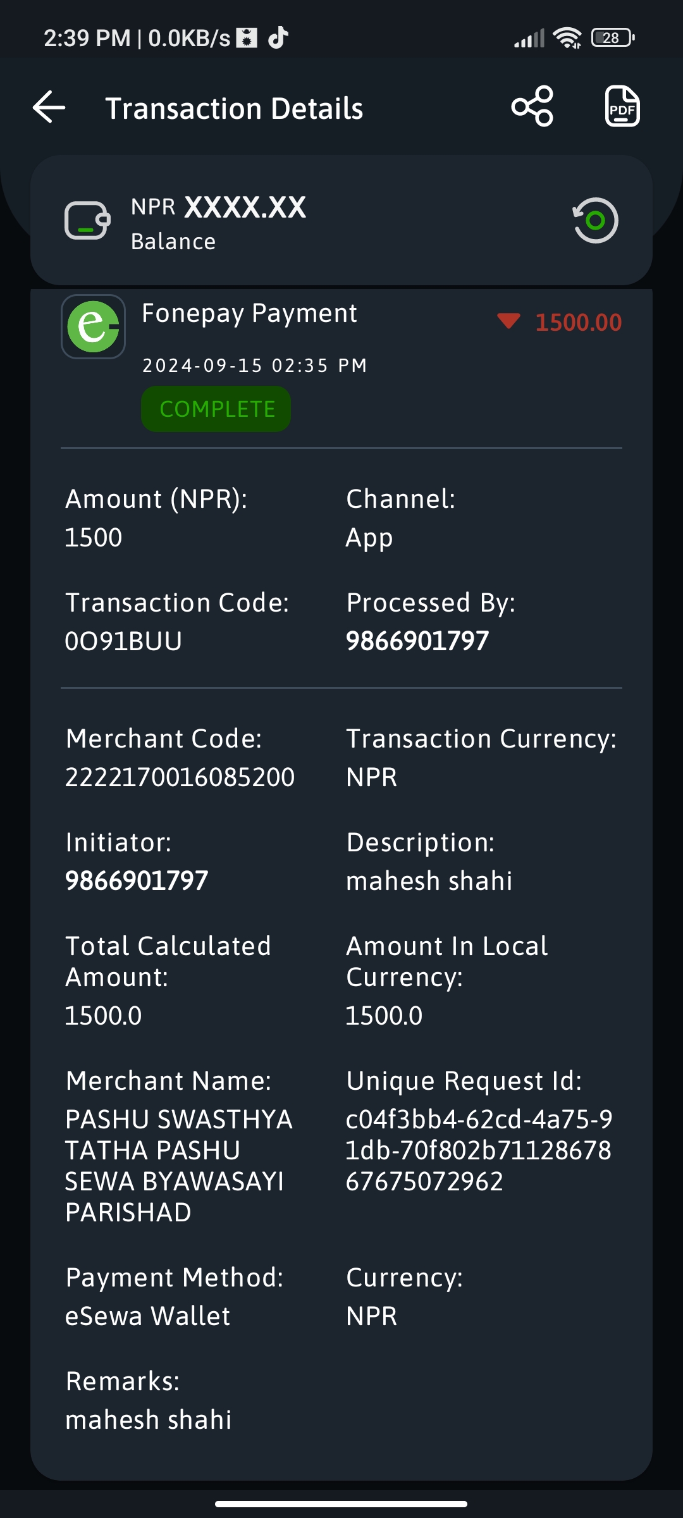Open the TikTok status bar notification icon

(x=278, y=38)
